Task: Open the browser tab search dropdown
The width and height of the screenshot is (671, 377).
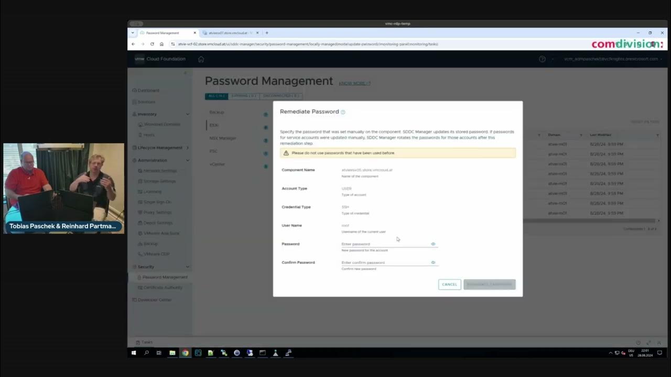Action: point(133,33)
